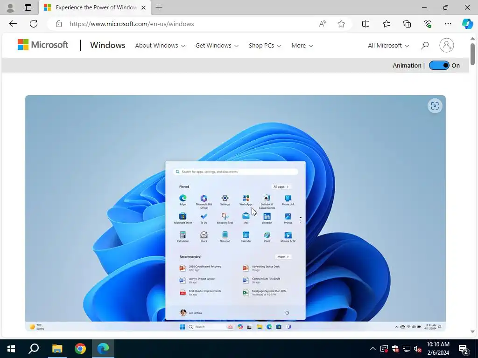The height and width of the screenshot is (358, 478).
Task: Click the visual search icon on hero image
Action: [x=435, y=106]
